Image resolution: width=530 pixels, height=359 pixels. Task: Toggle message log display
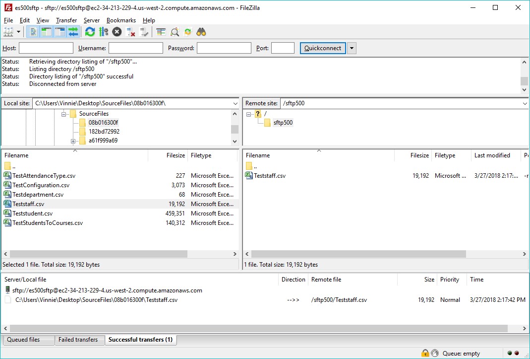[33, 32]
